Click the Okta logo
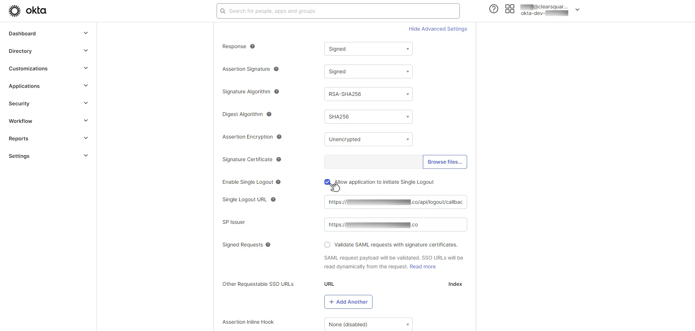Viewport: 695px width, 331px height. 27,11
